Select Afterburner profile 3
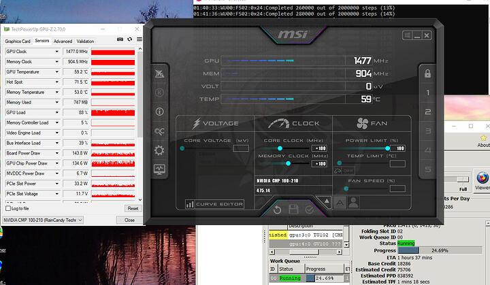490x285 pixels. [x=428, y=131]
